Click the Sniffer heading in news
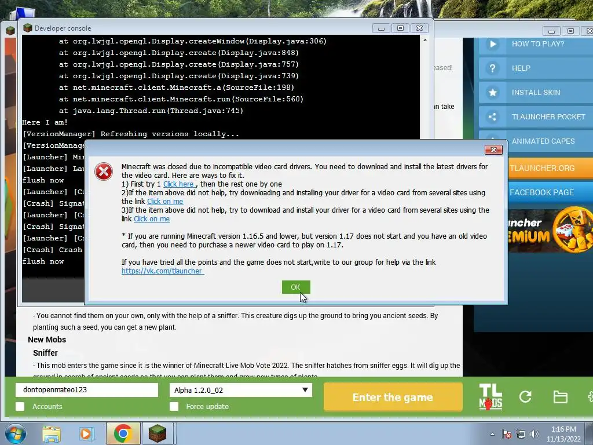 [x=45, y=353]
